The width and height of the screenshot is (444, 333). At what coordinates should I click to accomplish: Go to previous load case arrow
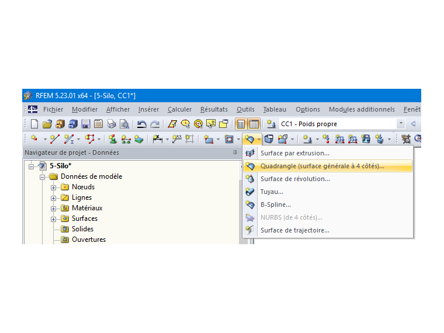coord(413,124)
